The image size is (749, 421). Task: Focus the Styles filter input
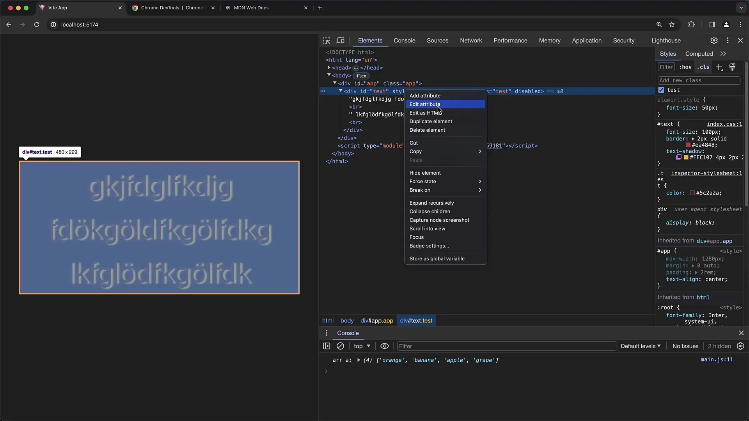coord(666,67)
